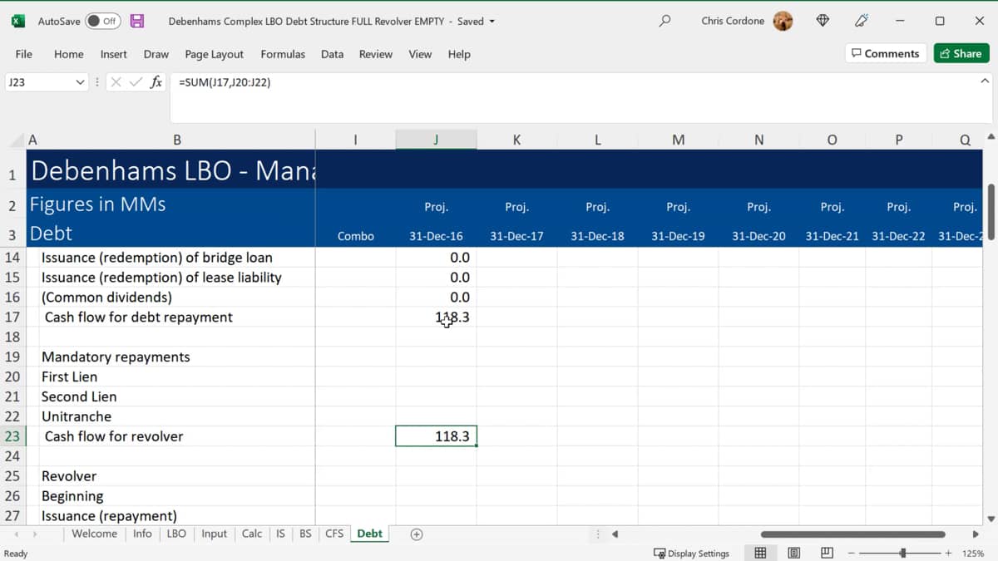Switch to Page Break Preview icon
Image resolution: width=998 pixels, height=561 pixels.
pos(827,553)
